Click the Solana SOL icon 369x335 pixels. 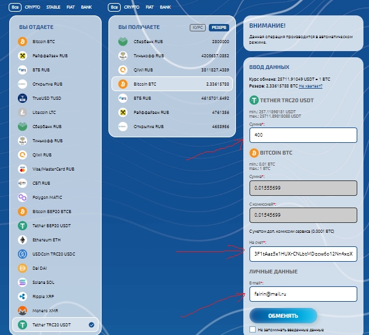(x=23, y=282)
